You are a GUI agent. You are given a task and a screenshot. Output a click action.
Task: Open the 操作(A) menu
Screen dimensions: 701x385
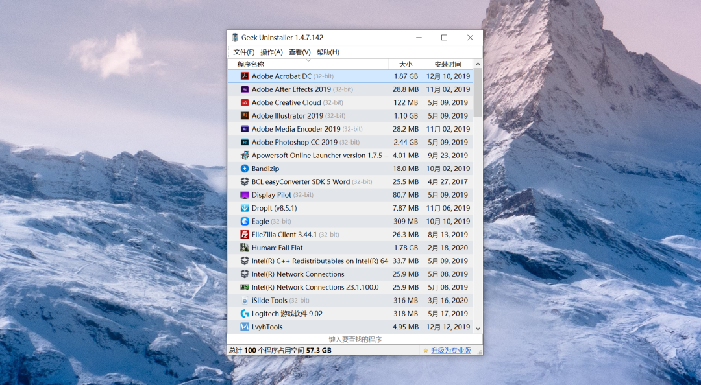click(271, 52)
